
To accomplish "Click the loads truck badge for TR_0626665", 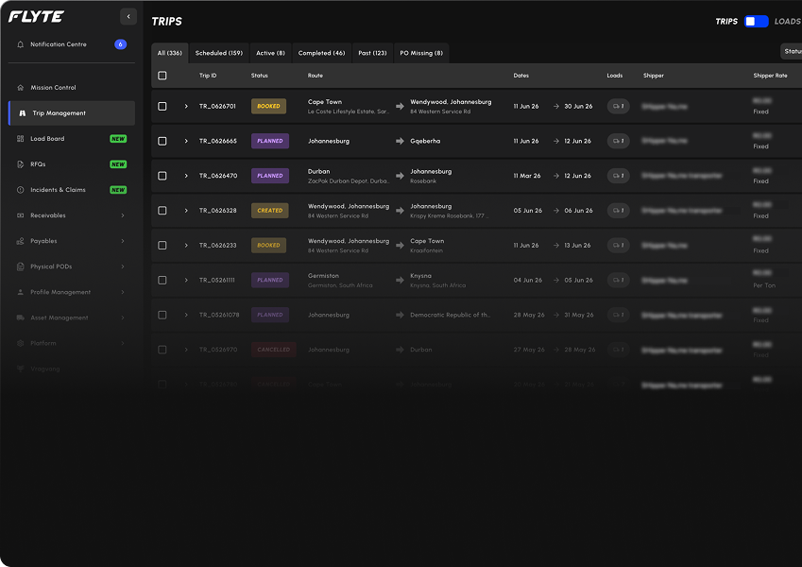I will pos(618,141).
